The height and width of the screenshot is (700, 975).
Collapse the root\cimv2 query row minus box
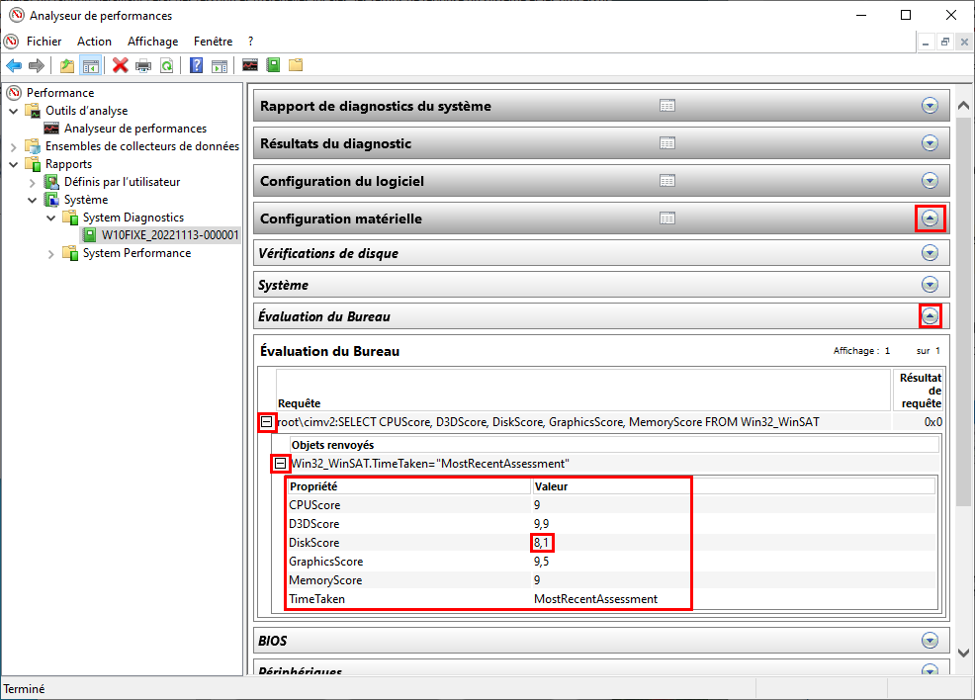267,422
